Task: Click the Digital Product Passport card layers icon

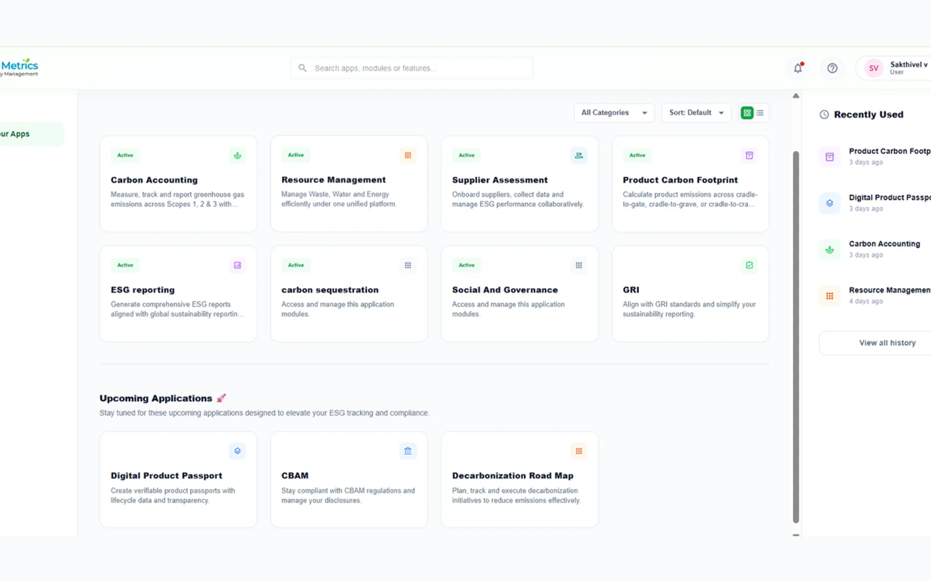Action: click(237, 451)
